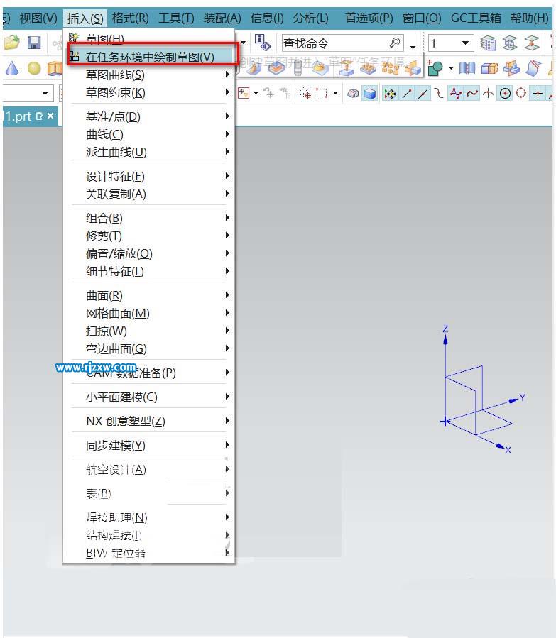Toggle the red wavy spline point snap

[471, 94]
